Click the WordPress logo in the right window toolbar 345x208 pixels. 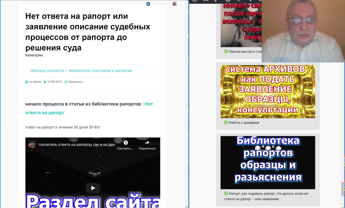coord(195,1)
